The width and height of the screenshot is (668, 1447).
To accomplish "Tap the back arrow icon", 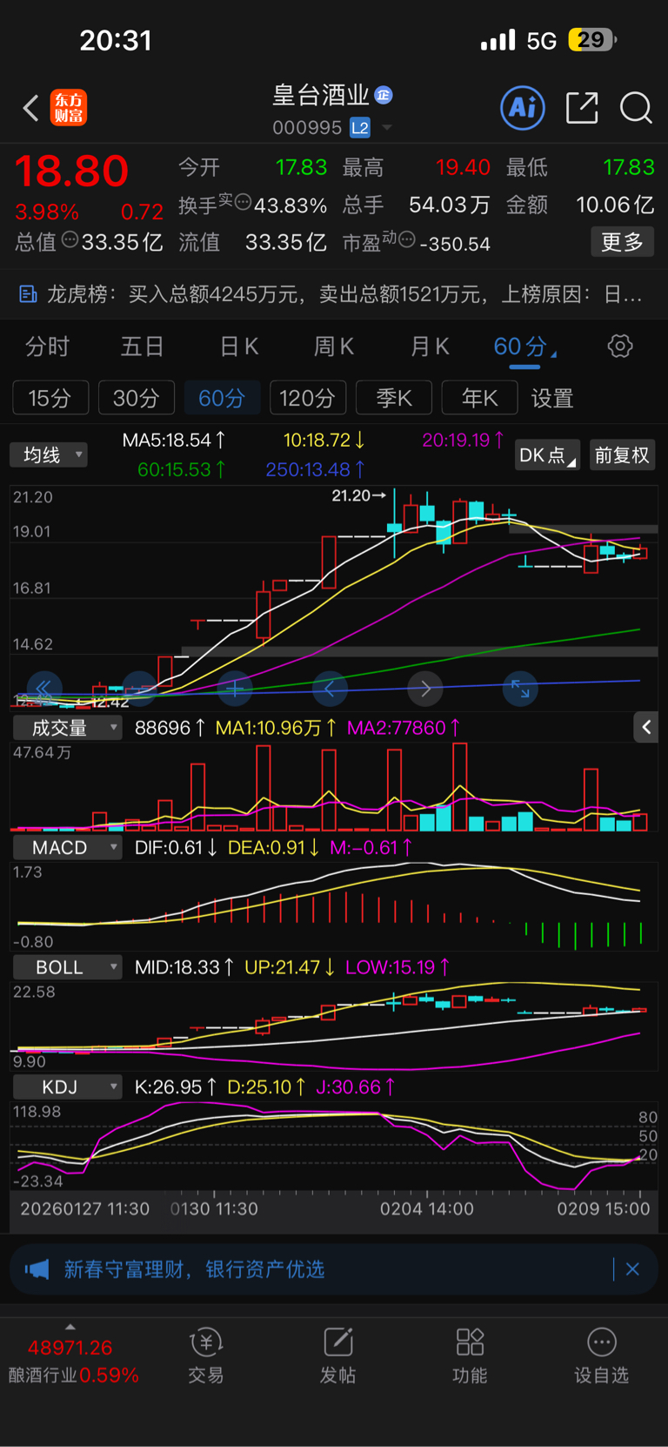I will [x=30, y=108].
